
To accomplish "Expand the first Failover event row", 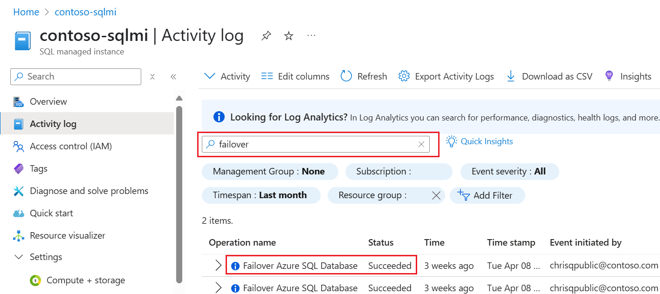I will 218,265.
